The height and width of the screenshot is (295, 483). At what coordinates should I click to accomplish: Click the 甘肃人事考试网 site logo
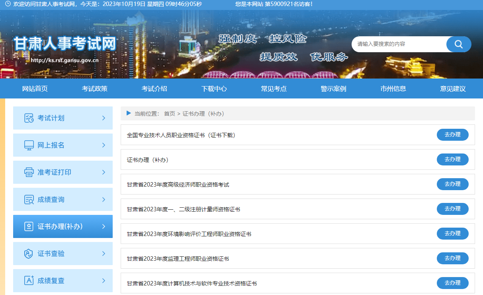click(x=65, y=44)
